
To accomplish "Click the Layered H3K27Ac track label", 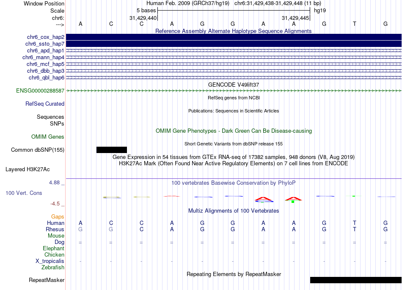I will tap(28, 170).
